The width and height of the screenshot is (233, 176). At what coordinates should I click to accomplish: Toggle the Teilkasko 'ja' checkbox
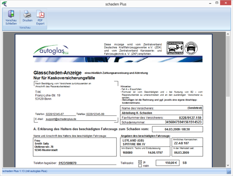coord(140,162)
